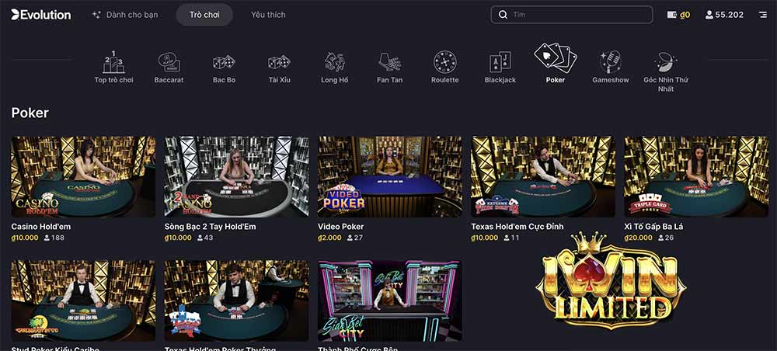The image size is (777, 351).
Task: Open the hamburger menu icon
Action: click(763, 15)
